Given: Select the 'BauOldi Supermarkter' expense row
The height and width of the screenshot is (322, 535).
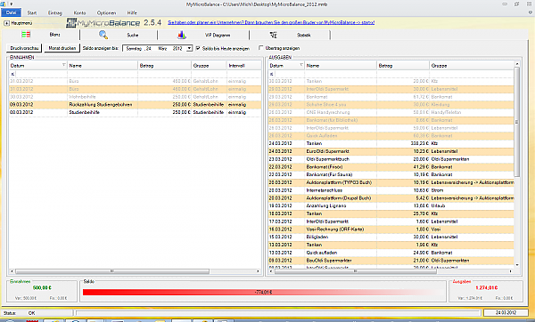Looking at the screenshot, I should (391, 261).
